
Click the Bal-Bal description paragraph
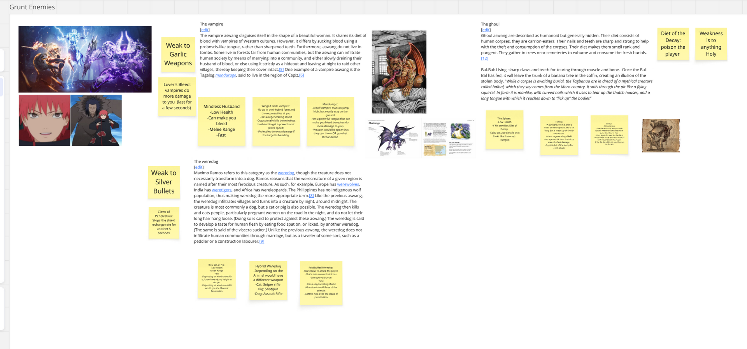tap(566, 84)
